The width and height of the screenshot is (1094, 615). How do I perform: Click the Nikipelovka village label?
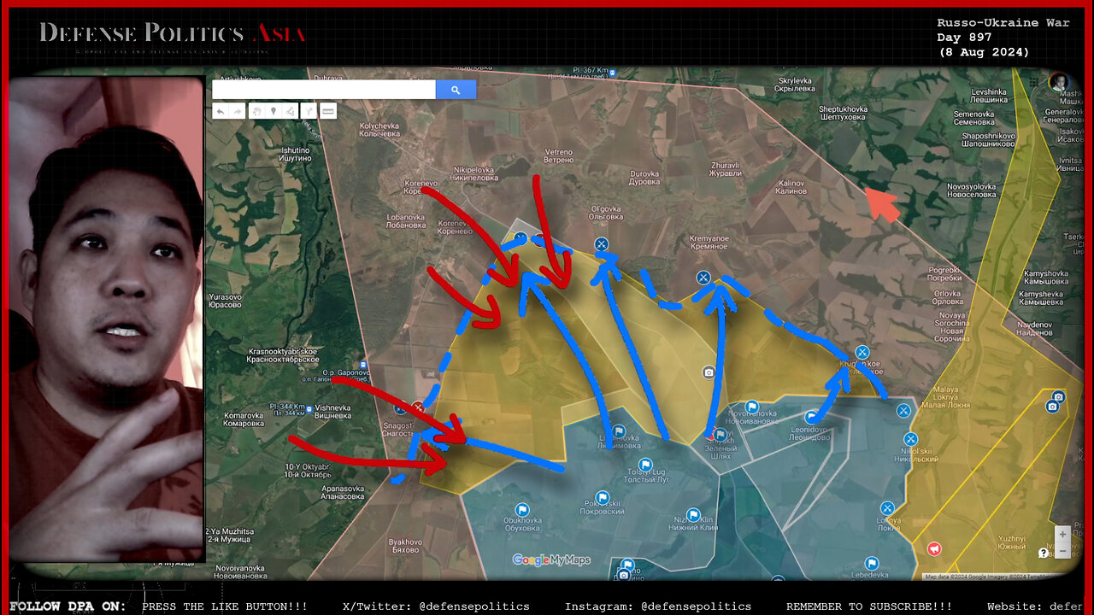pos(475,174)
